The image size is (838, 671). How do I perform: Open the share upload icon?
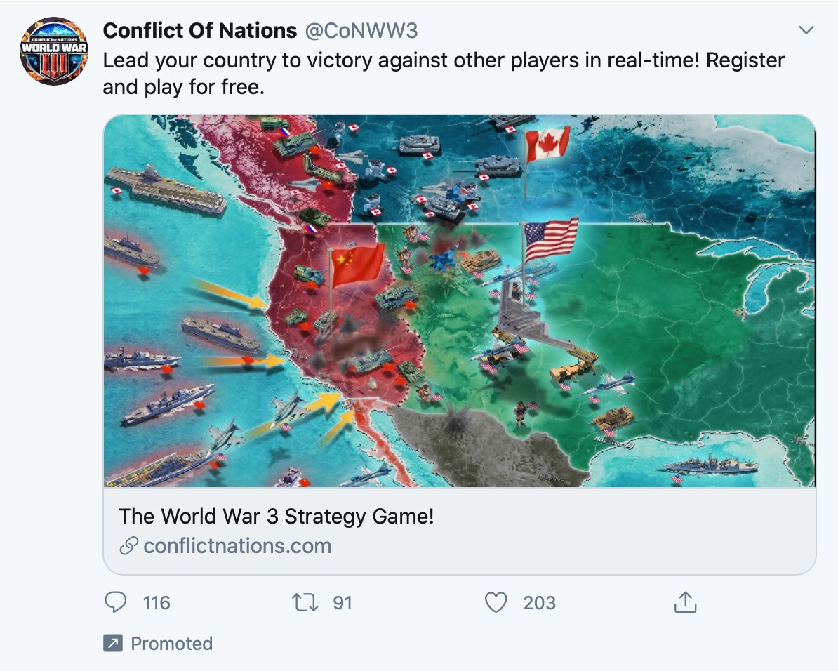685,602
